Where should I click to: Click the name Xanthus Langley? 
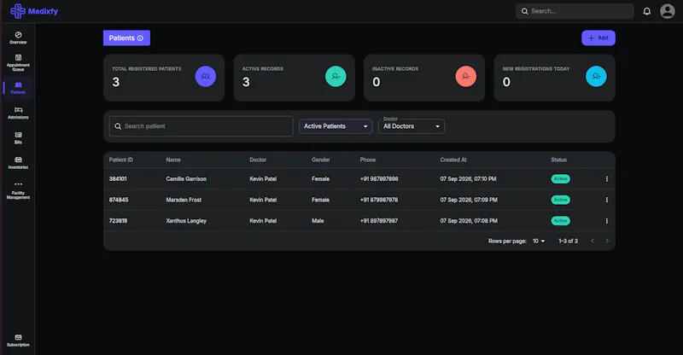click(186, 221)
